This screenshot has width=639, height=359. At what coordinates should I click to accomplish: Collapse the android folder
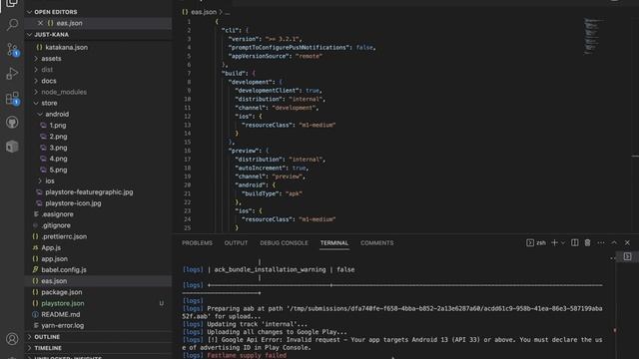pos(57,115)
